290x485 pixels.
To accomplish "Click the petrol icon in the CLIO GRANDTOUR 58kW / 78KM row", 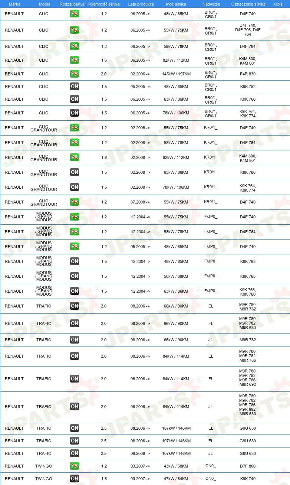I will pos(75,143).
